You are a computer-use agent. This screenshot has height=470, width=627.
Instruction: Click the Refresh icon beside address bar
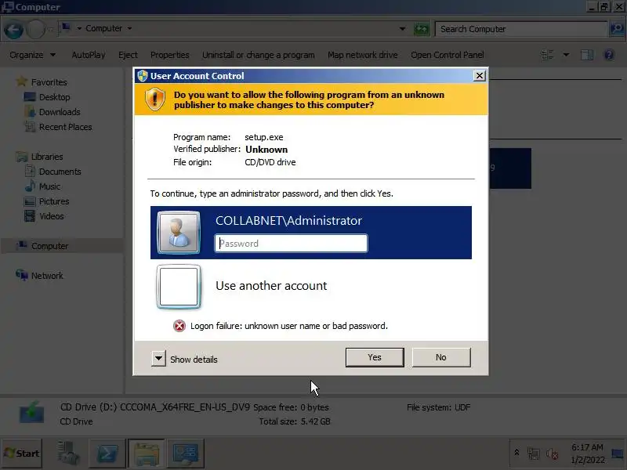pos(421,29)
